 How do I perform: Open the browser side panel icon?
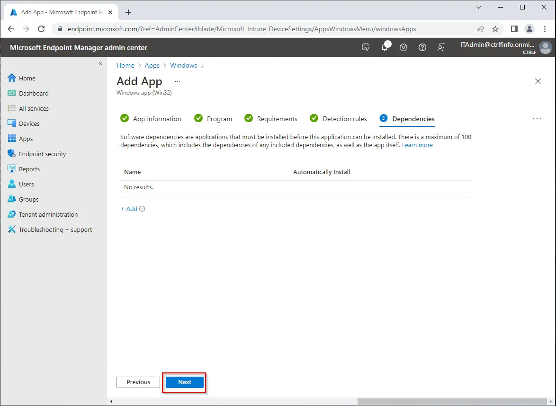514,29
